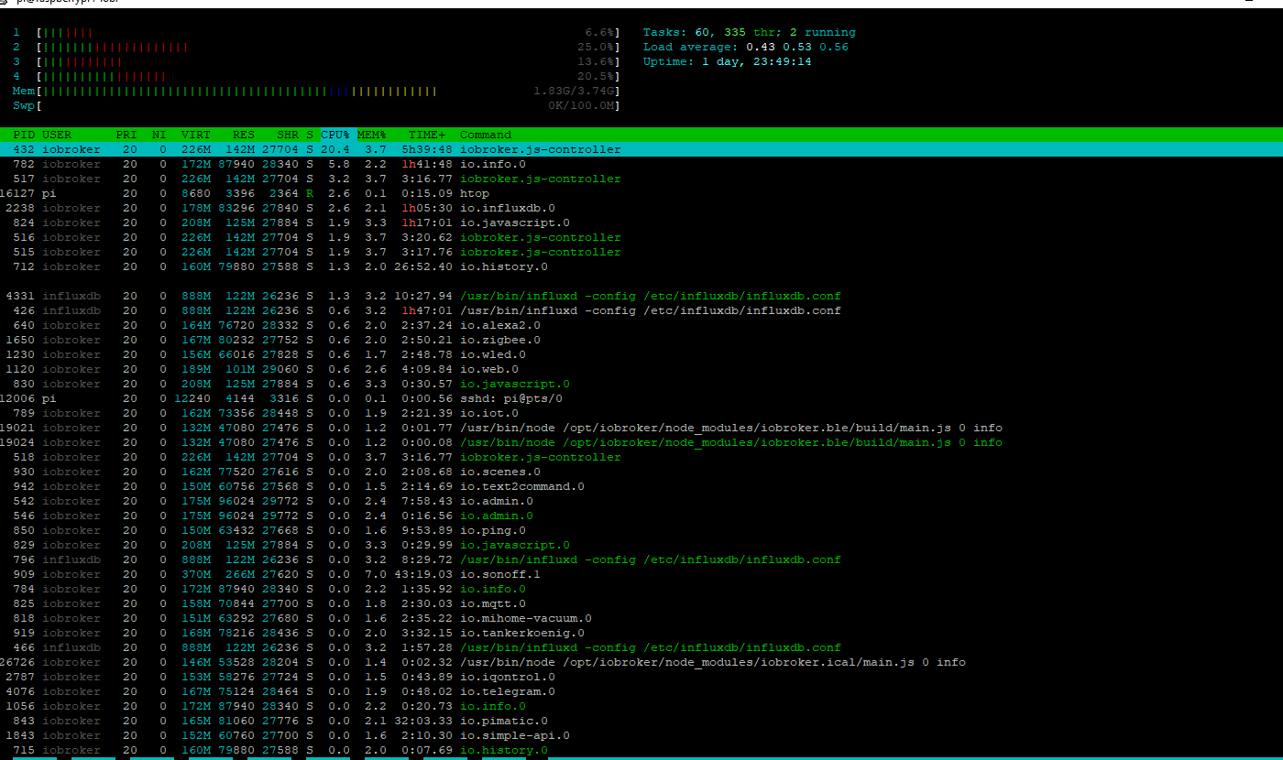
Task: Select the iobroker.ical main.js process row
Action: click(x=641, y=662)
